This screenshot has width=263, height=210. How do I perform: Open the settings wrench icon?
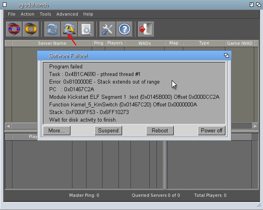pos(108,29)
